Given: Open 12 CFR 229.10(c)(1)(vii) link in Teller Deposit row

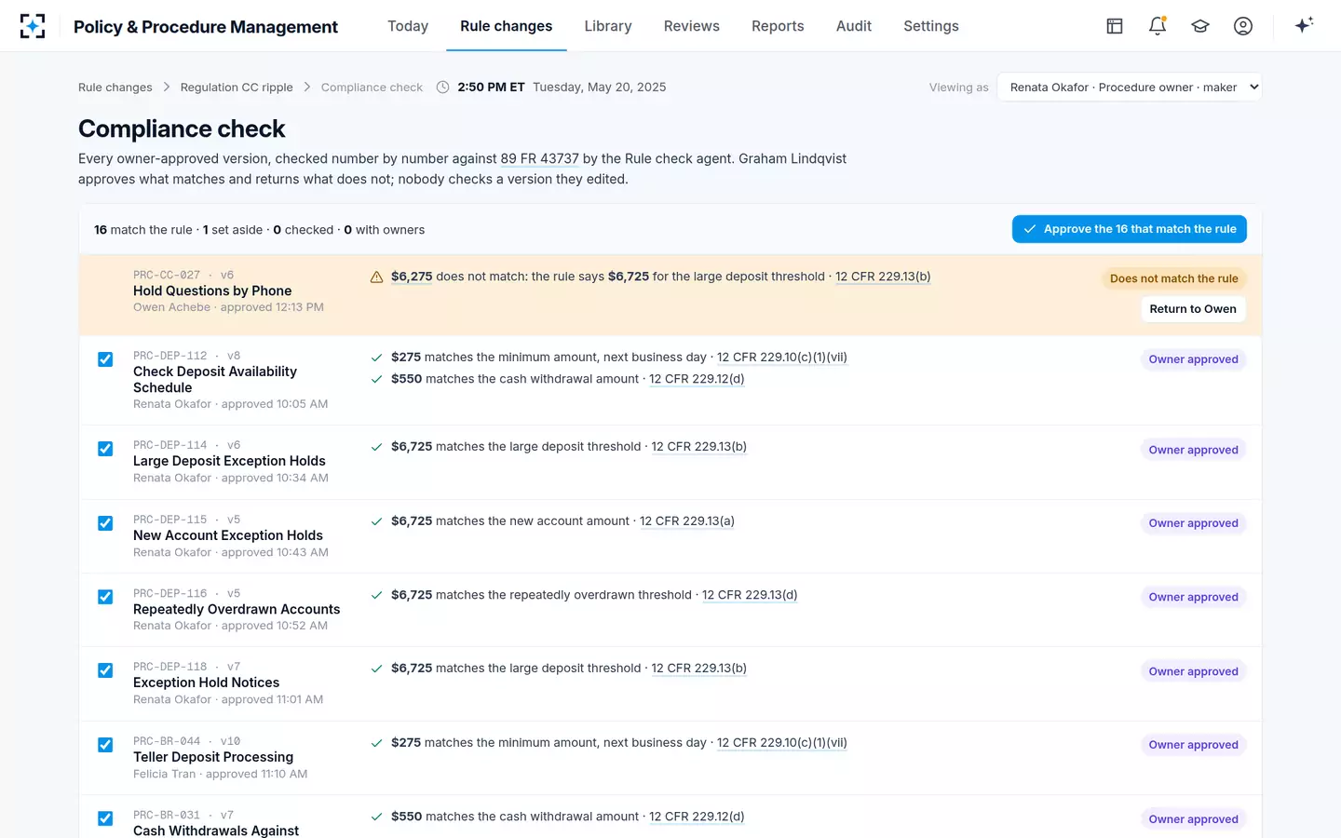Looking at the screenshot, I should coord(782,743).
